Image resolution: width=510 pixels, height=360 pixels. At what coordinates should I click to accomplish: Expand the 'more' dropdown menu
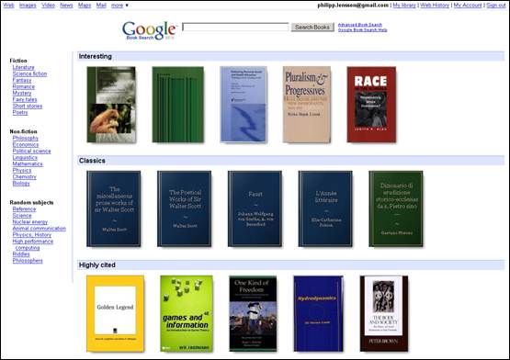click(119, 6)
